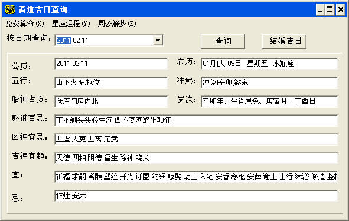Click the 按日期查询 label

click(29, 38)
